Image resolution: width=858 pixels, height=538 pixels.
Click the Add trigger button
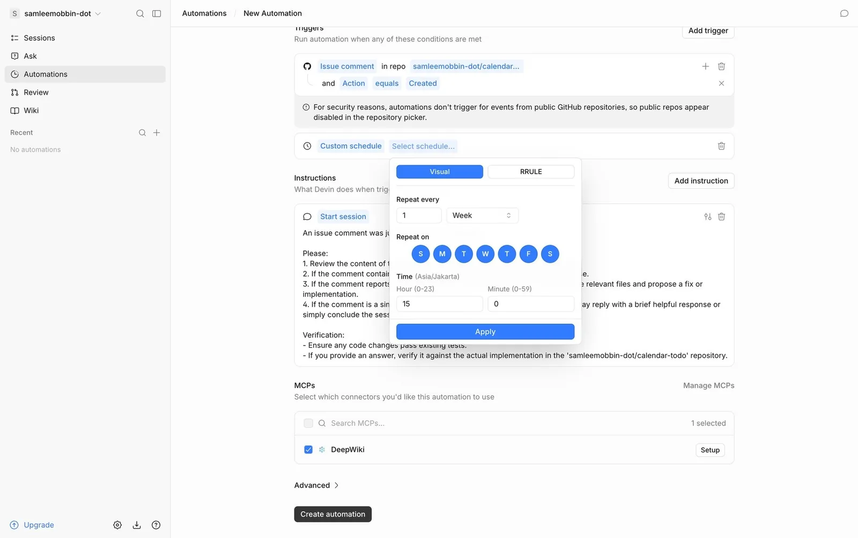point(708,31)
